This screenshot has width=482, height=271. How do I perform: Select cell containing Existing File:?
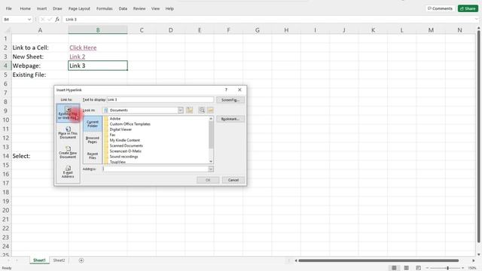click(40, 75)
